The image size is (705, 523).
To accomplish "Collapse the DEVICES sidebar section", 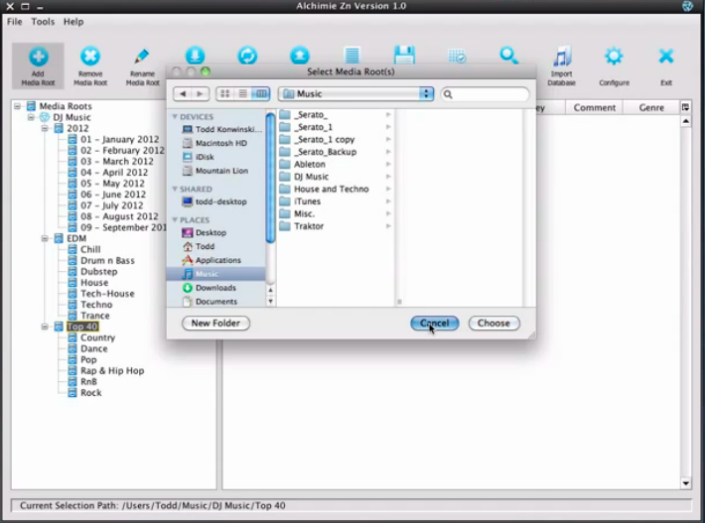I will click(x=176, y=117).
